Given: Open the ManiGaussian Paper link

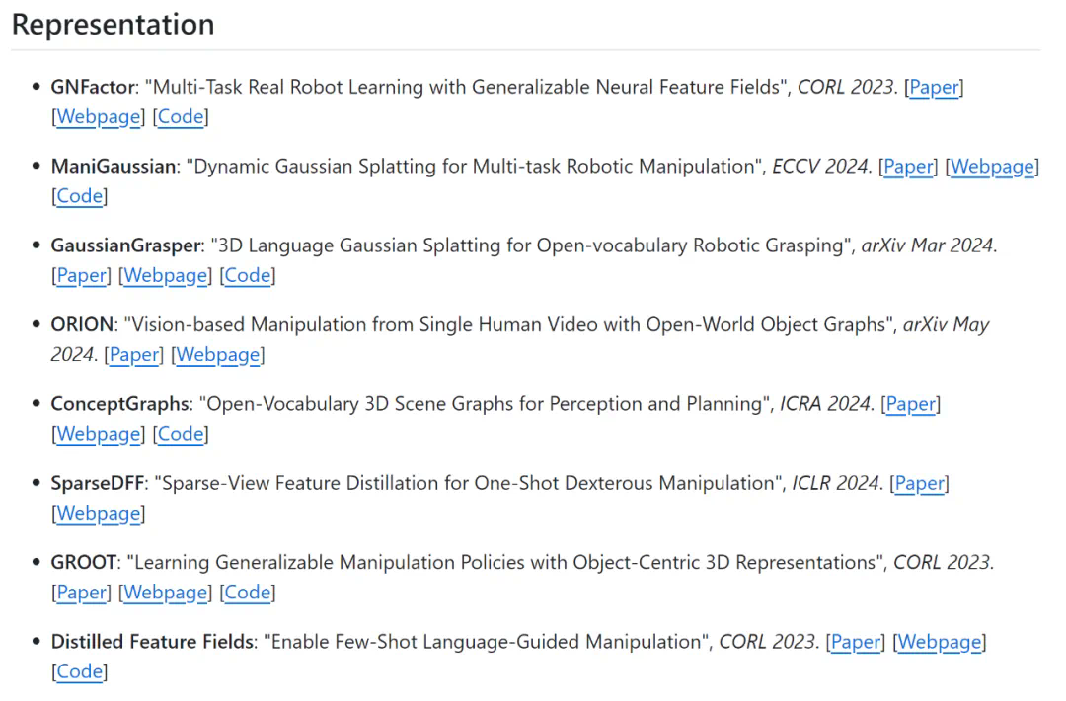Looking at the screenshot, I should (x=908, y=167).
